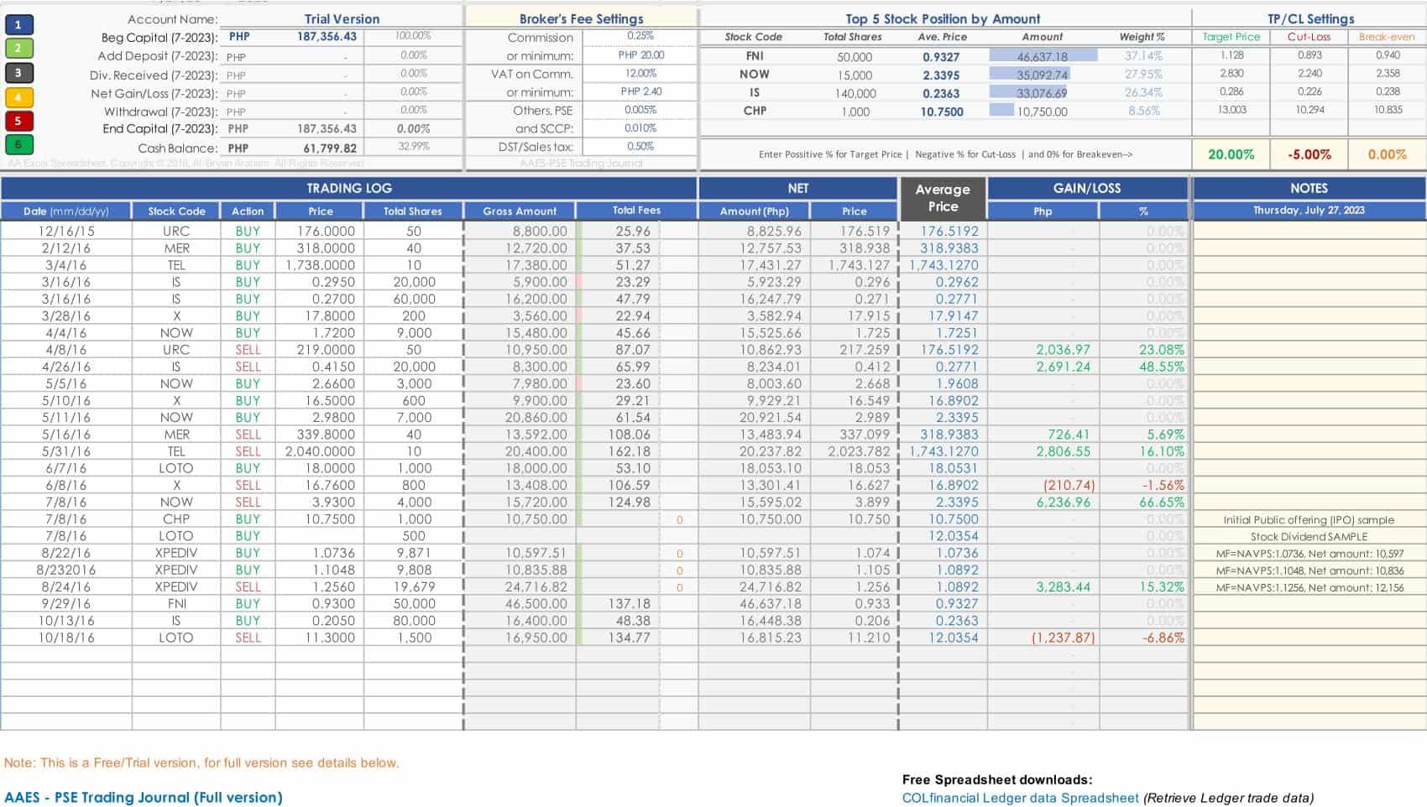Screen dimensions: 1427x807
Task: Select the CHP amount 10,750.00
Action: point(1043,111)
